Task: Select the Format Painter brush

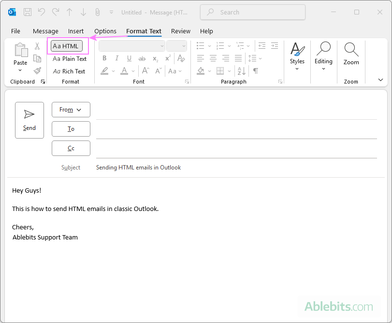Action: coord(37,71)
